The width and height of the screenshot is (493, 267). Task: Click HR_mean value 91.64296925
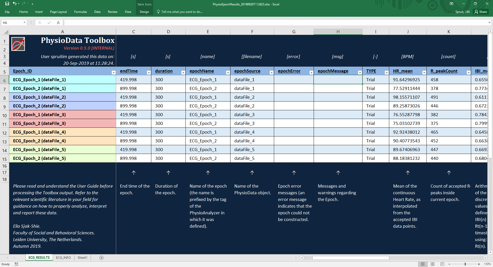pos(408,80)
